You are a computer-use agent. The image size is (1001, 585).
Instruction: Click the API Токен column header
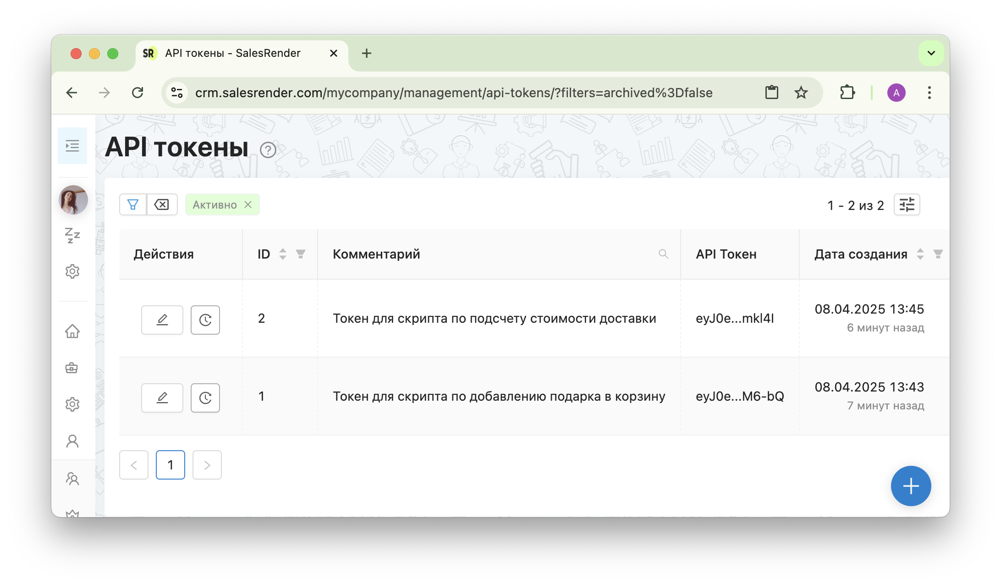coord(726,254)
